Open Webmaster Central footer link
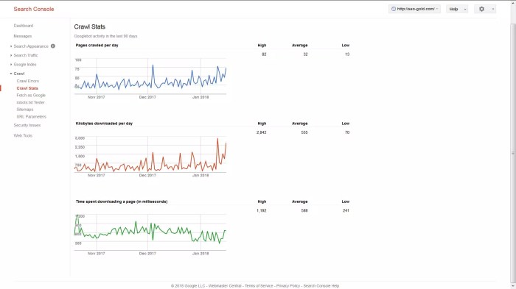The image size is (516, 289). 225,286
